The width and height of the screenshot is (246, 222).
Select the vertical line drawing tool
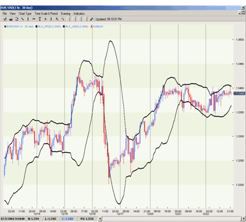(x=28, y=19)
